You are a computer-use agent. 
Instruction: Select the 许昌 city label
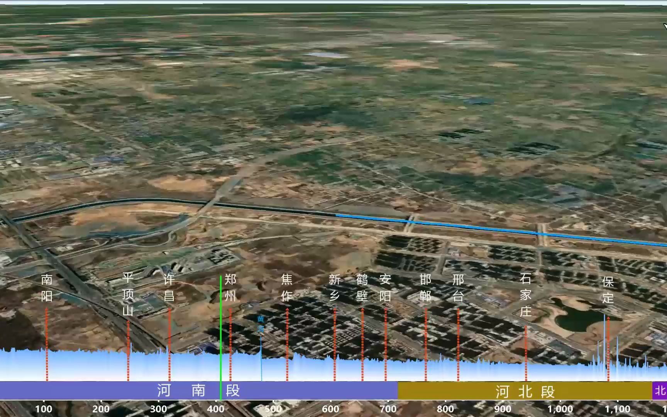pyautogui.click(x=169, y=288)
